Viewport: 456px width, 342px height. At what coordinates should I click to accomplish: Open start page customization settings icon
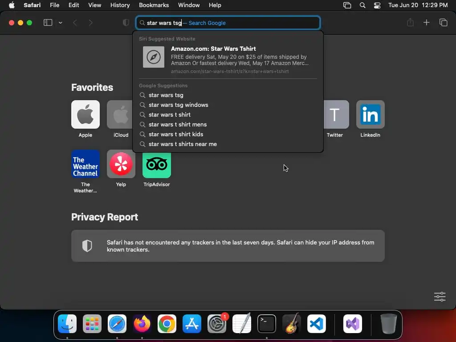coord(440,297)
